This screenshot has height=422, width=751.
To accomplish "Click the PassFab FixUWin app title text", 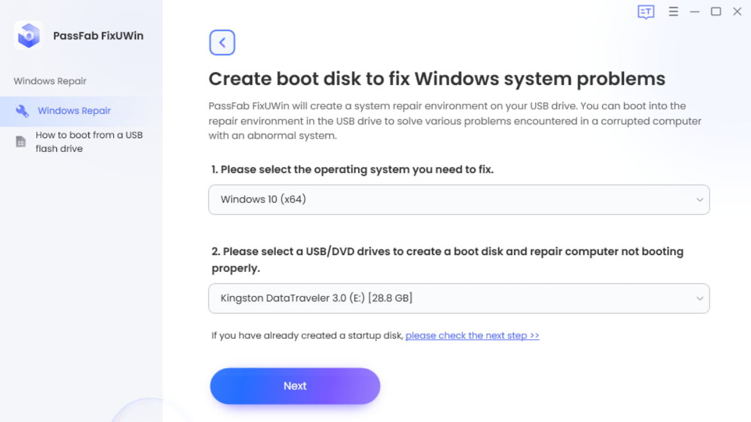I will point(98,36).
